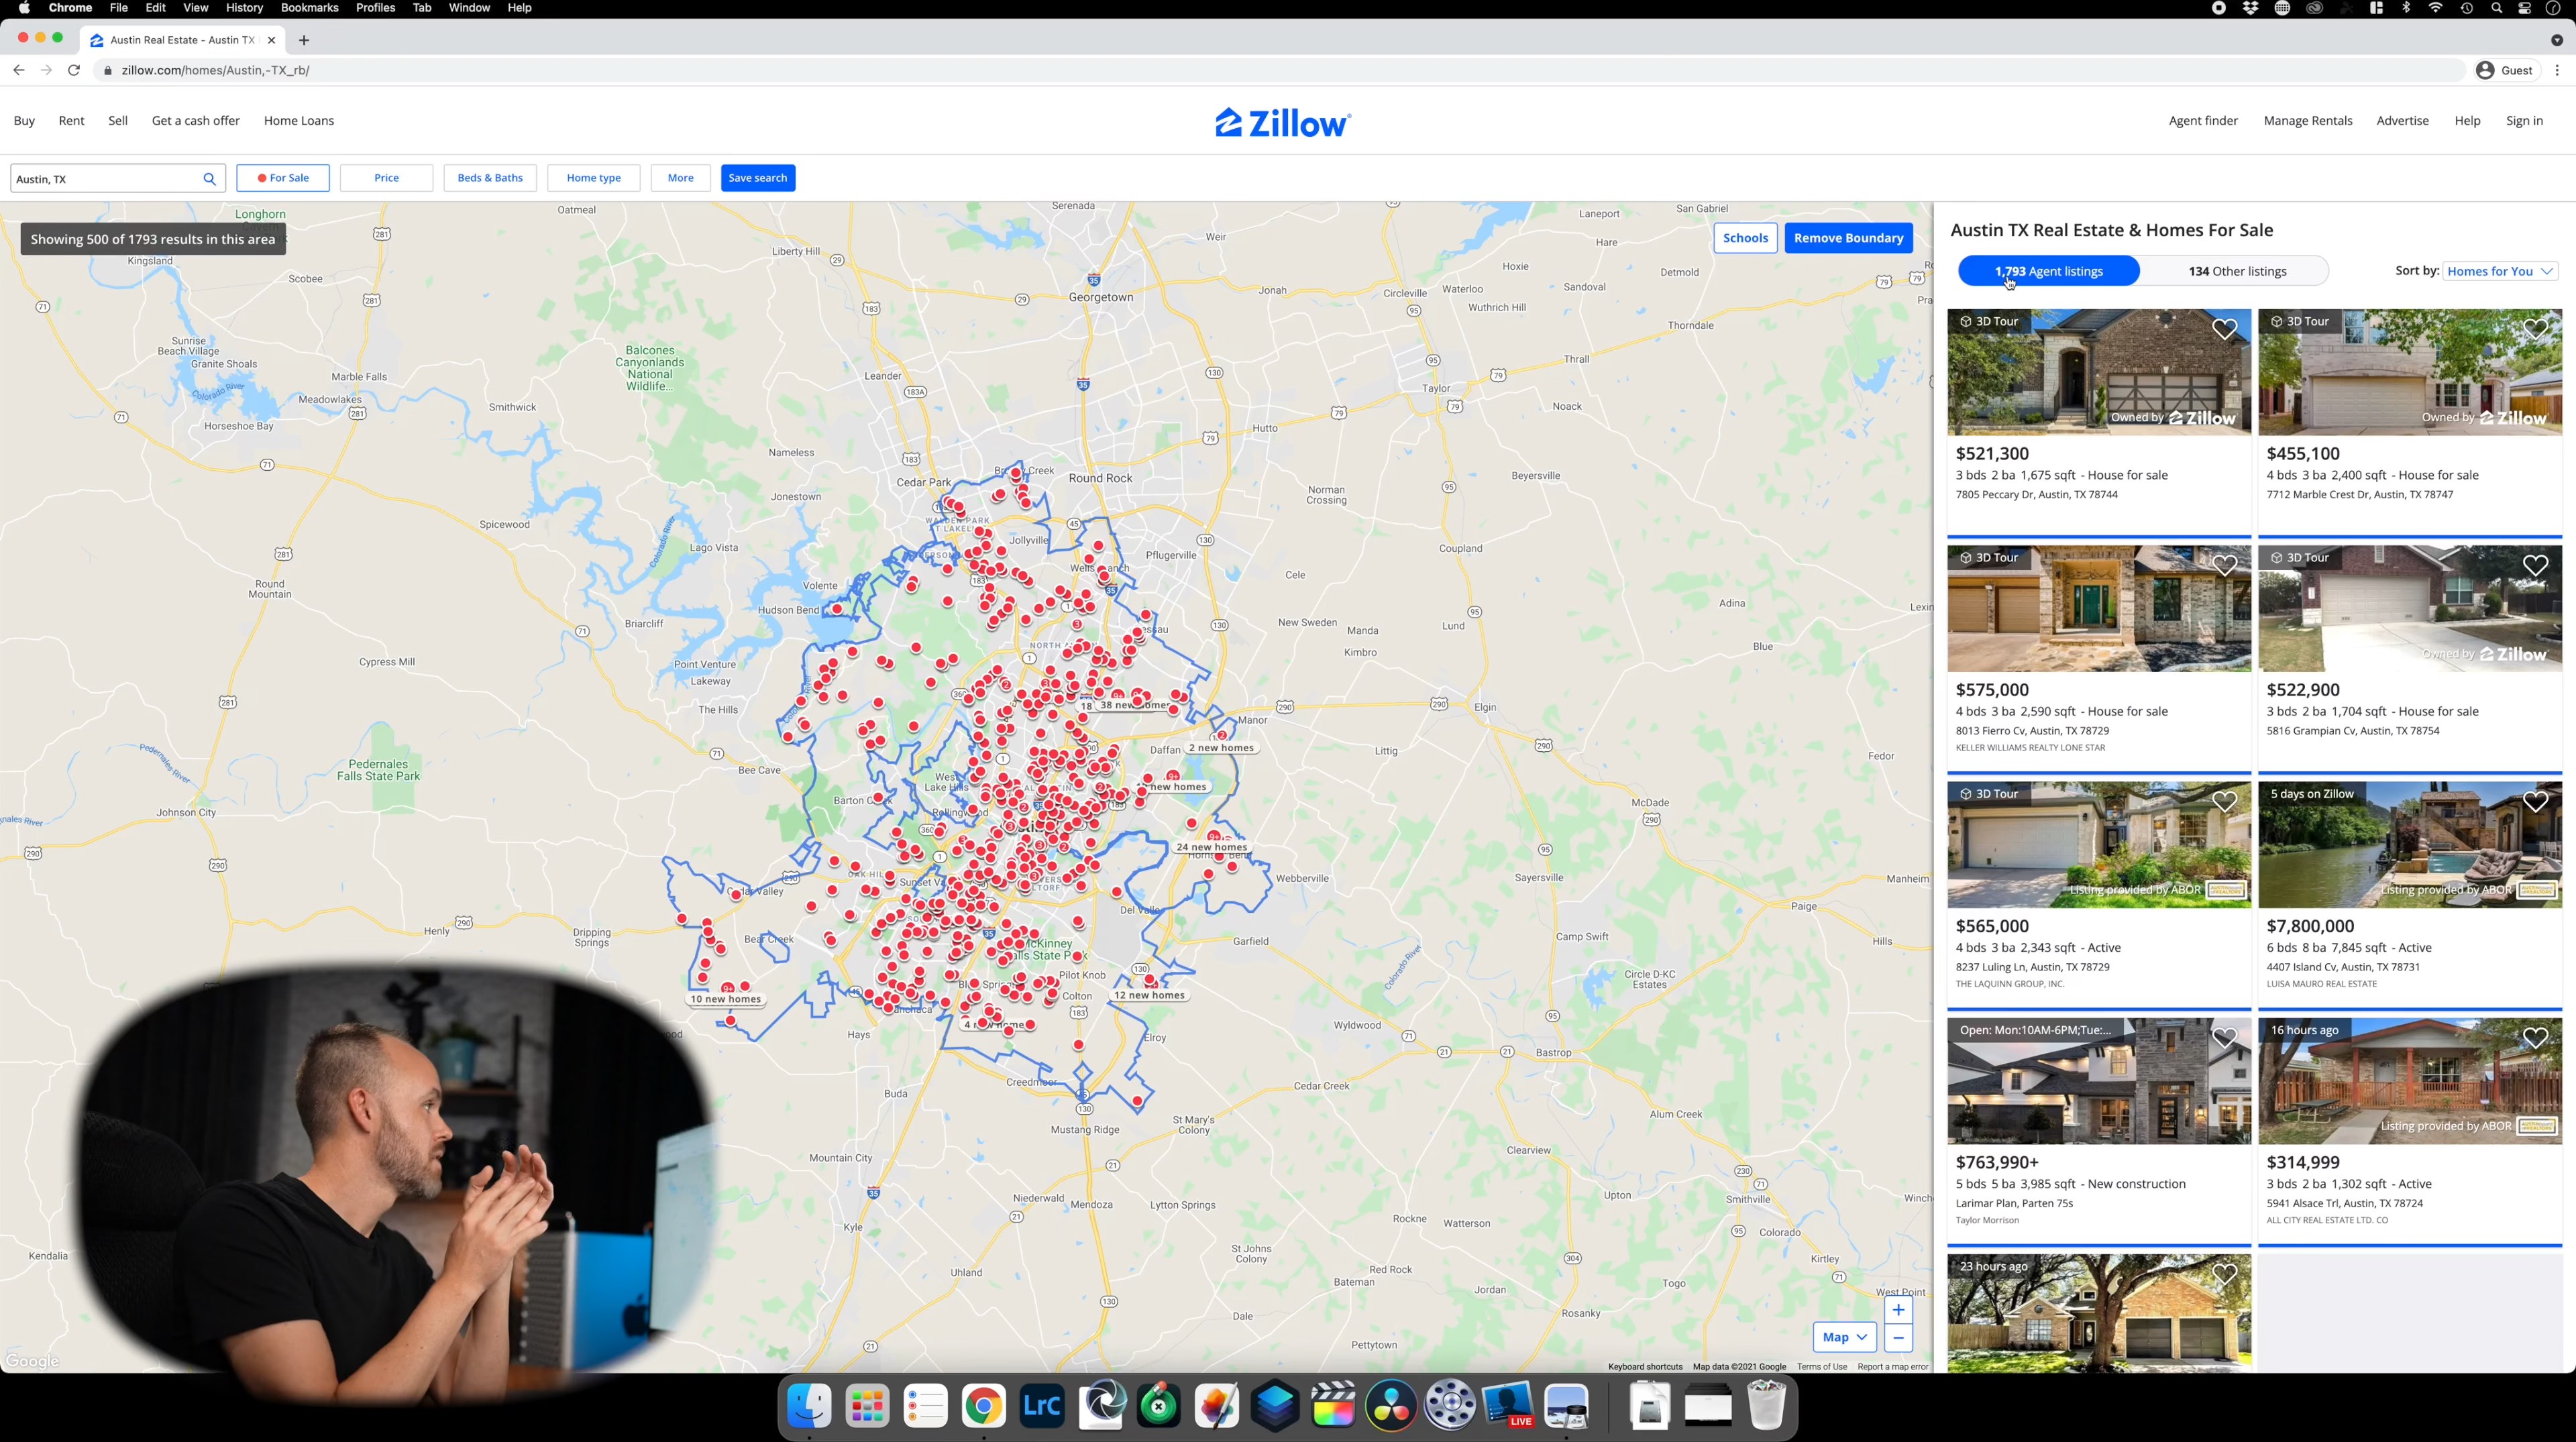Click the 10 new homes map label
Screen dimensions: 2576x1442
(725, 999)
